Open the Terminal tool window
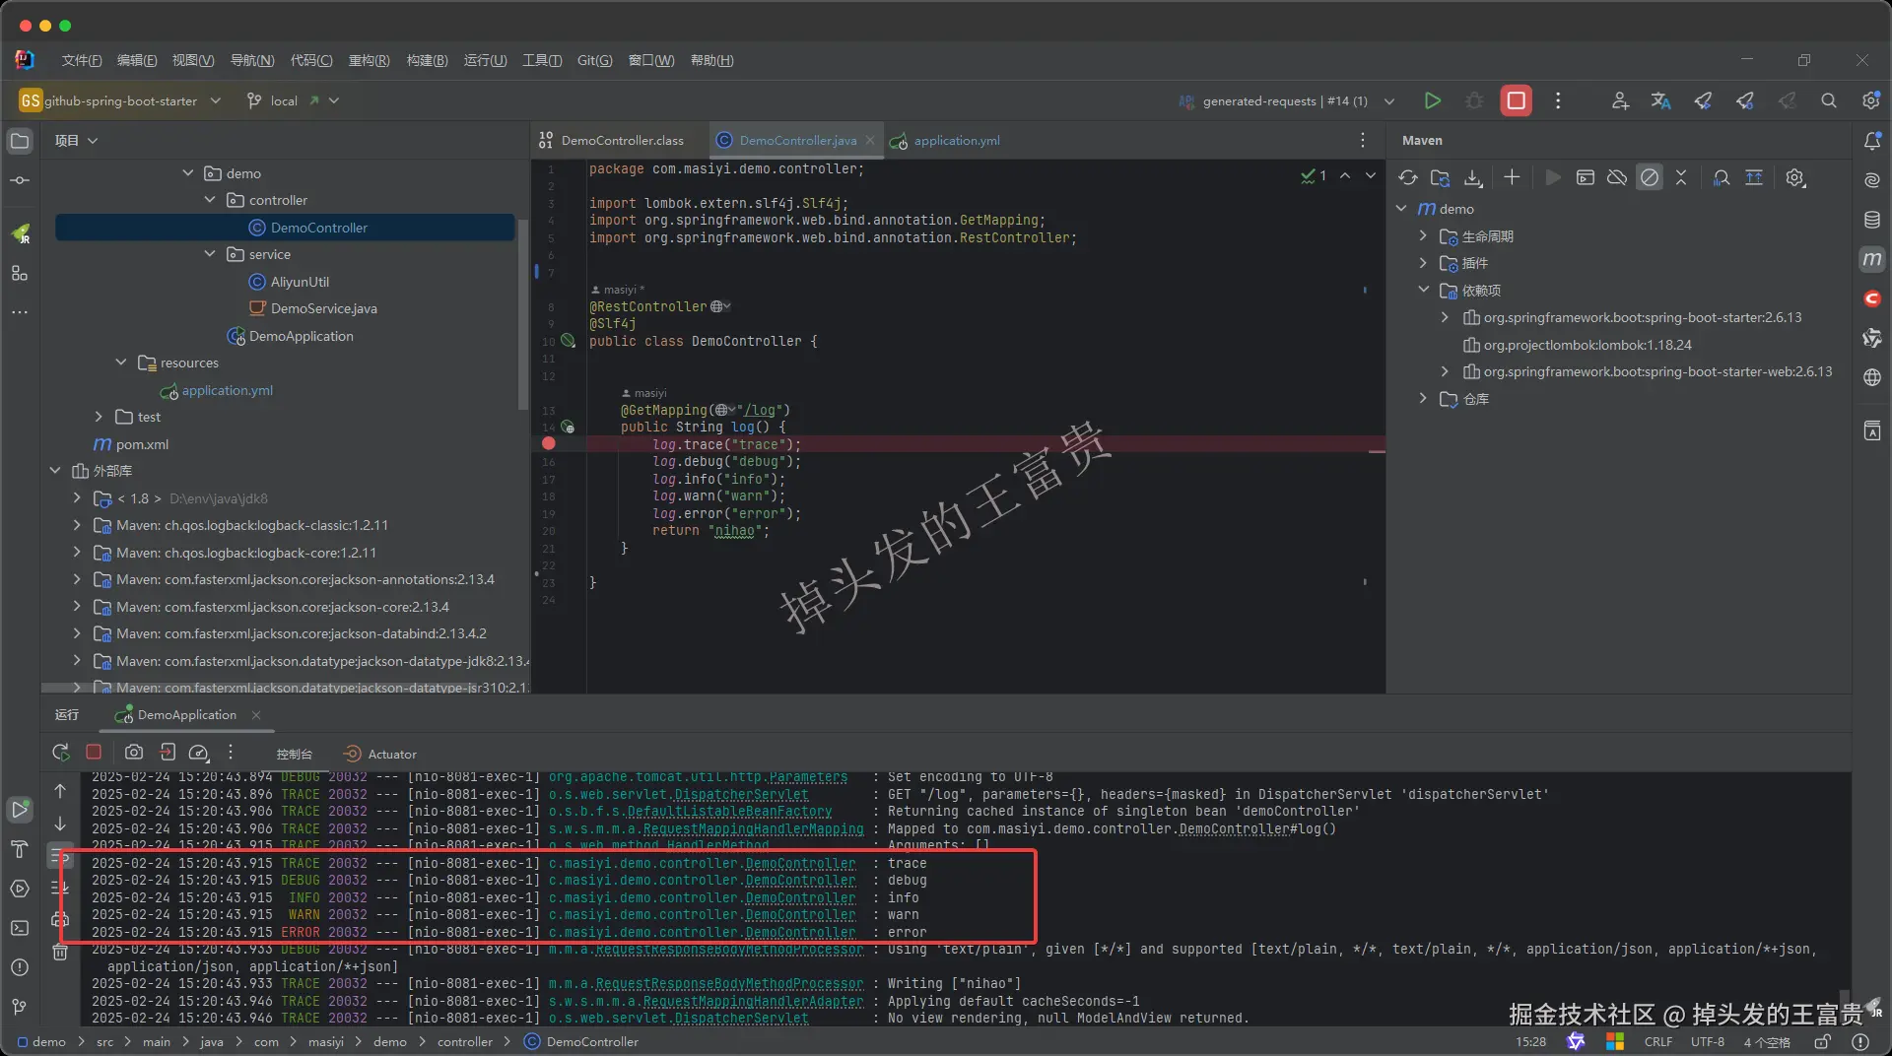This screenshot has width=1892, height=1056. tap(20, 928)
